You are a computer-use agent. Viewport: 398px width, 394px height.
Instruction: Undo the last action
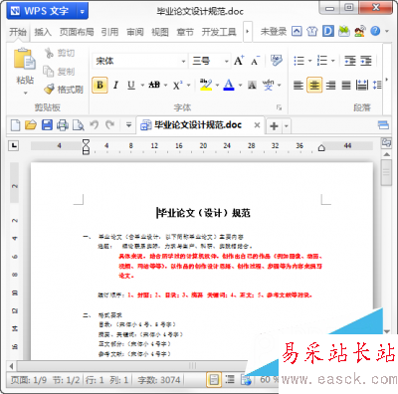point(95,125)
